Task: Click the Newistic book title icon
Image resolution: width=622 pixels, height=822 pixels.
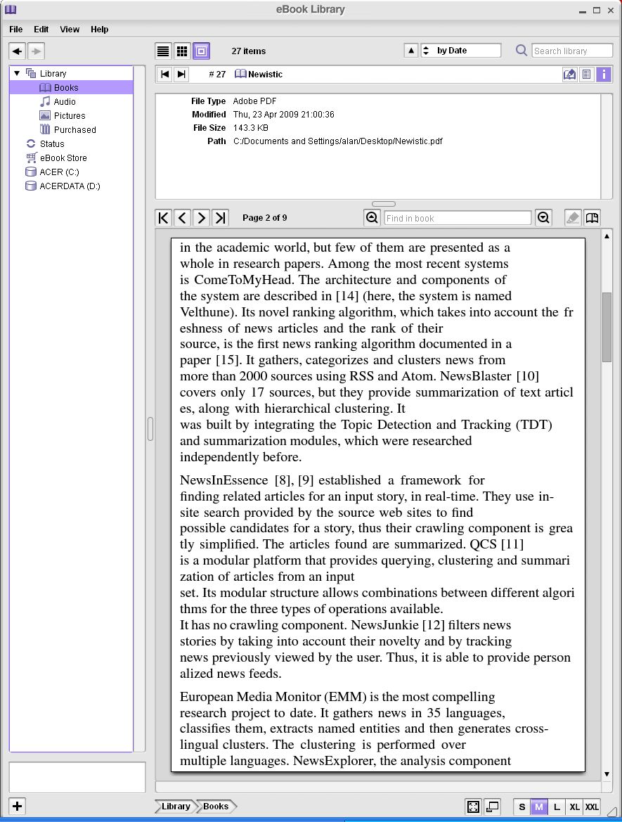Action: click(x=240, y=74)
